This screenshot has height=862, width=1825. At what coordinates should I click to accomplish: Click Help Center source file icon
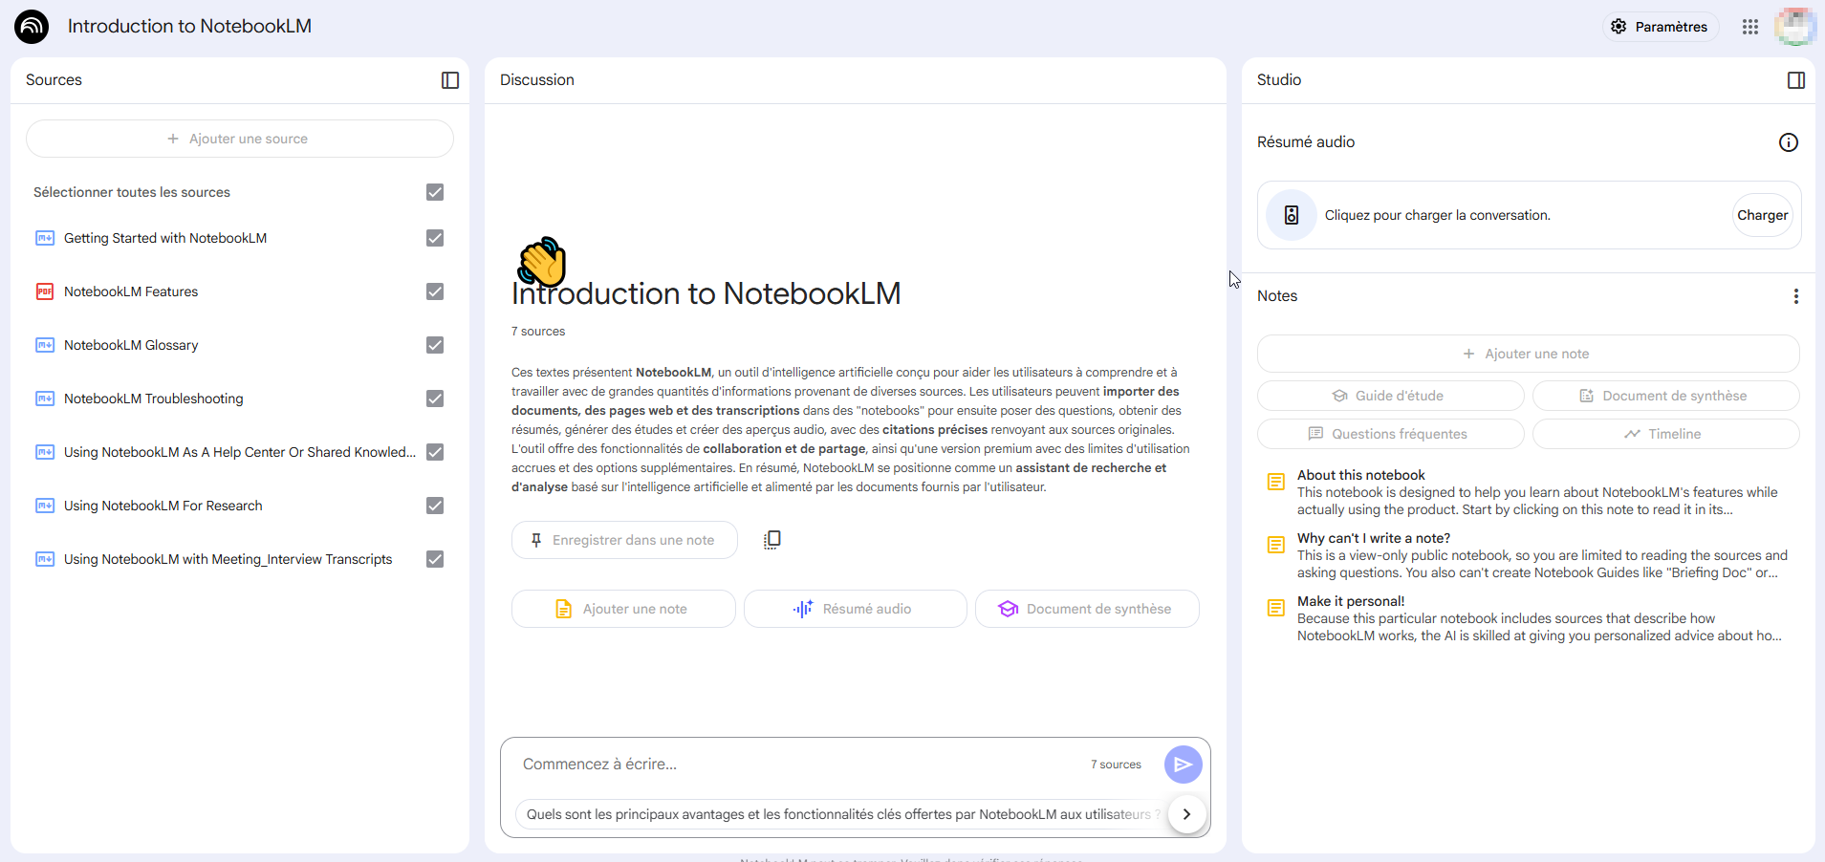[x=45, y=452]
